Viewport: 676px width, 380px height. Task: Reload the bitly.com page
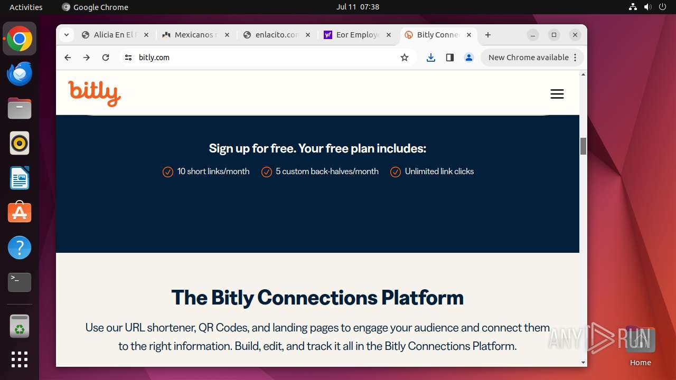pos(106,58)
